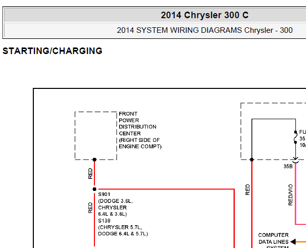306x248 pixels.
Task: Click the 35B connector pin label
Action: tap(288, 166)
